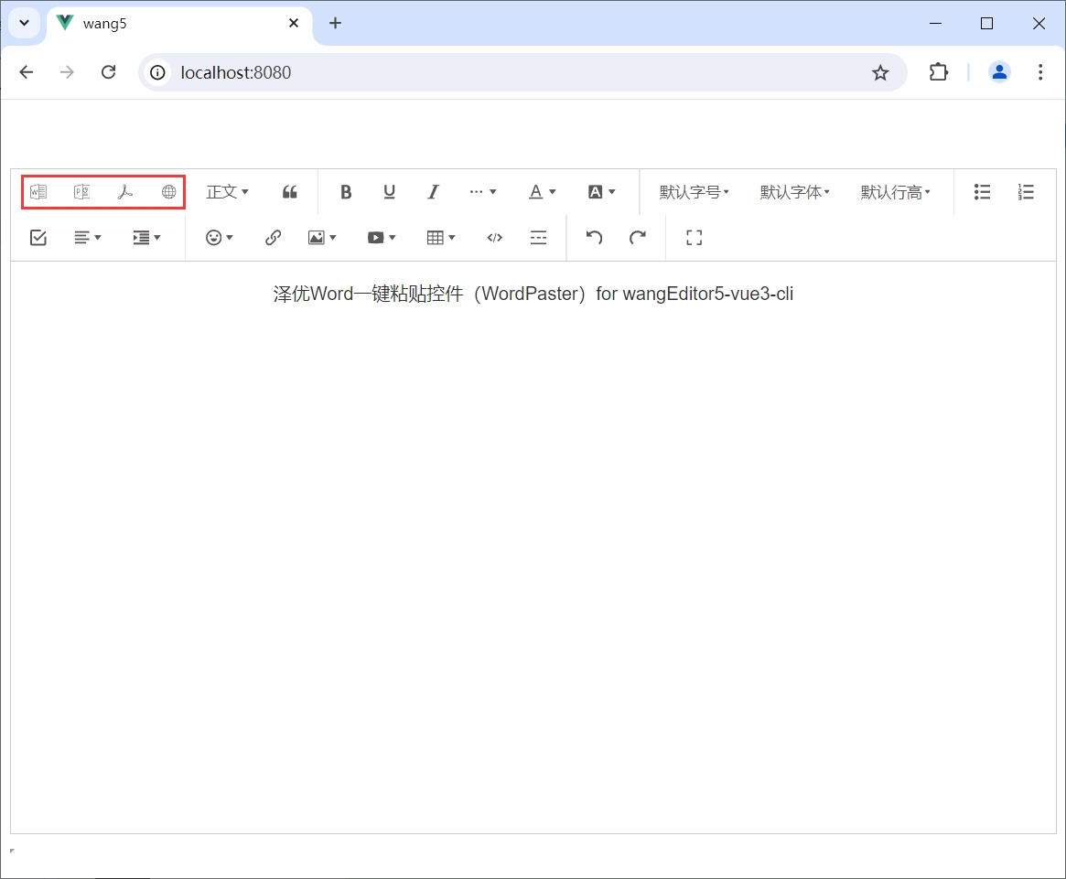Reload the page
Viewport: 1066px width, 879px height.
coord(108,72)
